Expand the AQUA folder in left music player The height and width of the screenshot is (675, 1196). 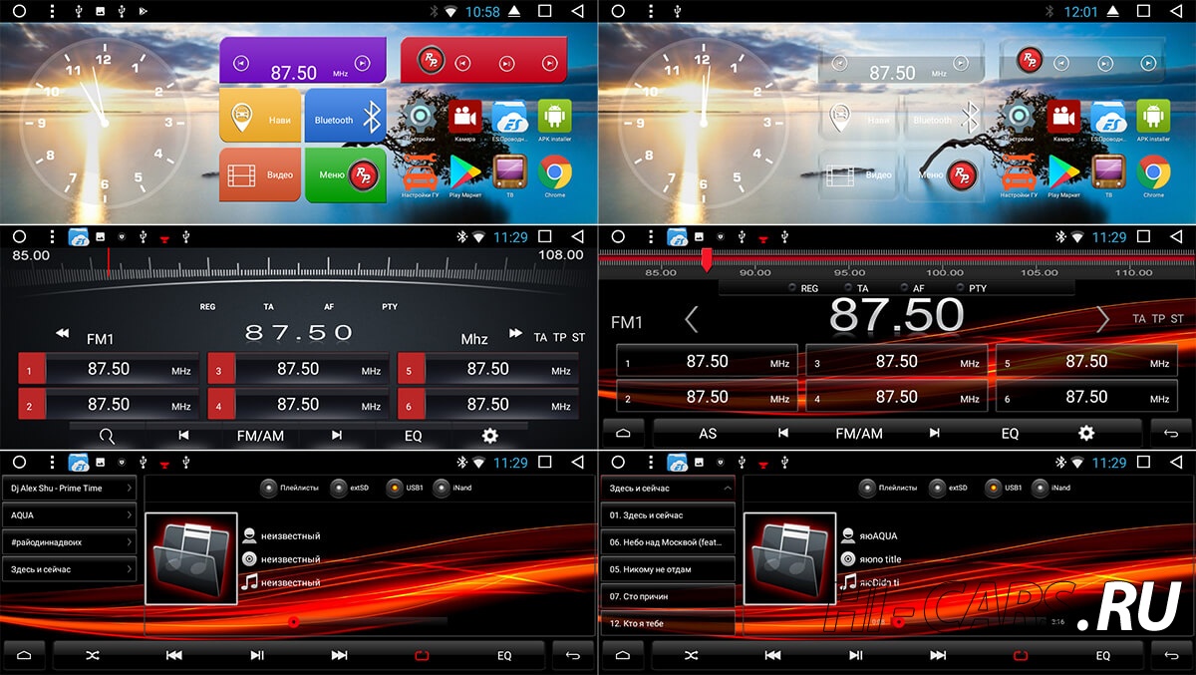coord(70,515)
